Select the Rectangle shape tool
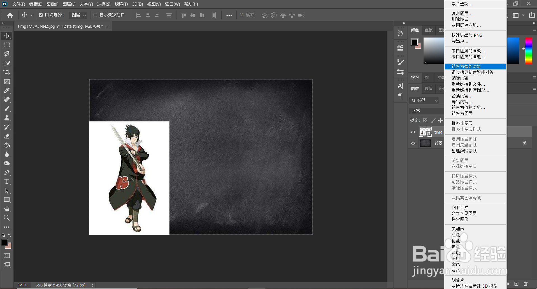This screenshot has height=289, width=537. coord(7,200)
